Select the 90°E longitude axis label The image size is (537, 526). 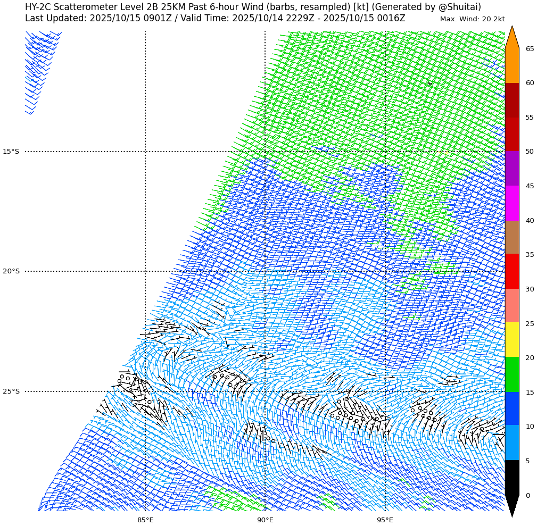pyautogui.click(x=265, y=520)
